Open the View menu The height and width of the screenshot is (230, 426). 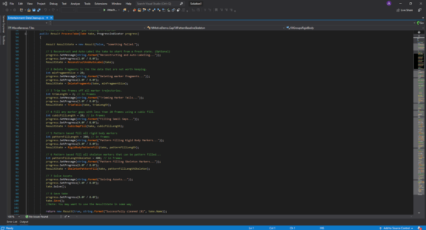click(30, 4)
